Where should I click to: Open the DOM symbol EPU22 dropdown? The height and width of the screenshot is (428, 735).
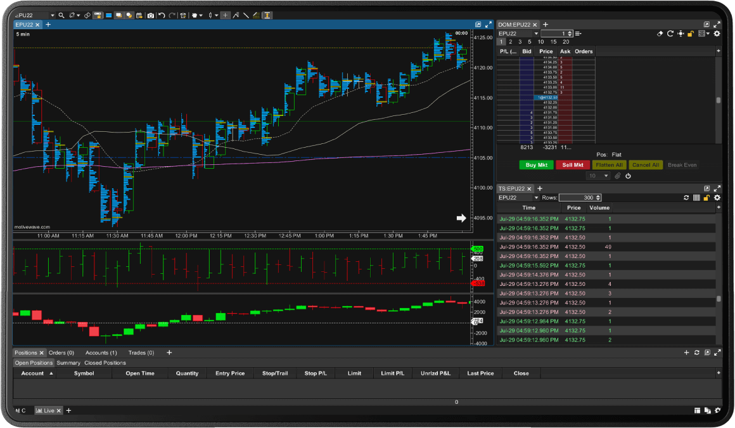tap(536, 34)
